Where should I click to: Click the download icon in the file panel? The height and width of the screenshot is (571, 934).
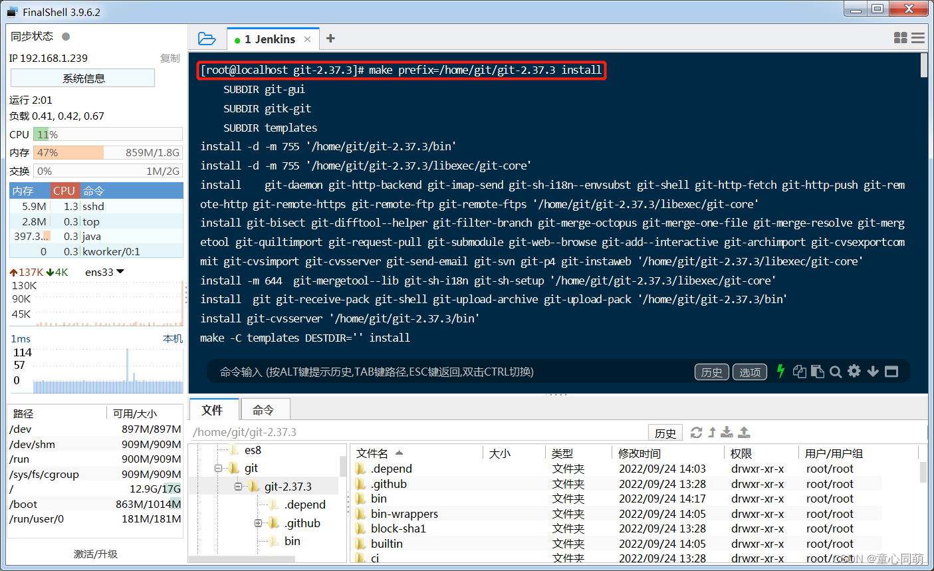click(x=727, y=432)
